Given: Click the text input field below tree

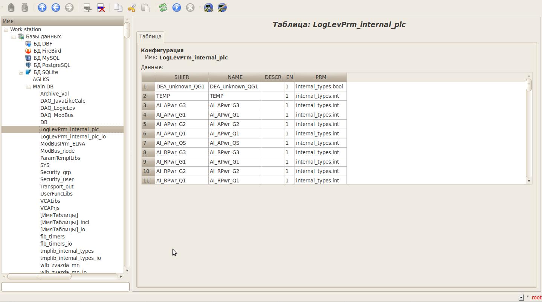Looking at the screenshot, I should click(66, 287).
